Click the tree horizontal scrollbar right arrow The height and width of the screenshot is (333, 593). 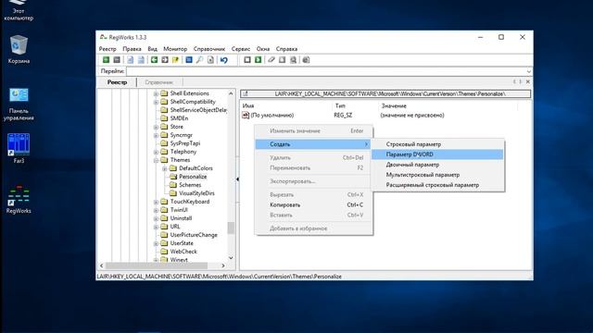click(x=222, y=265)
